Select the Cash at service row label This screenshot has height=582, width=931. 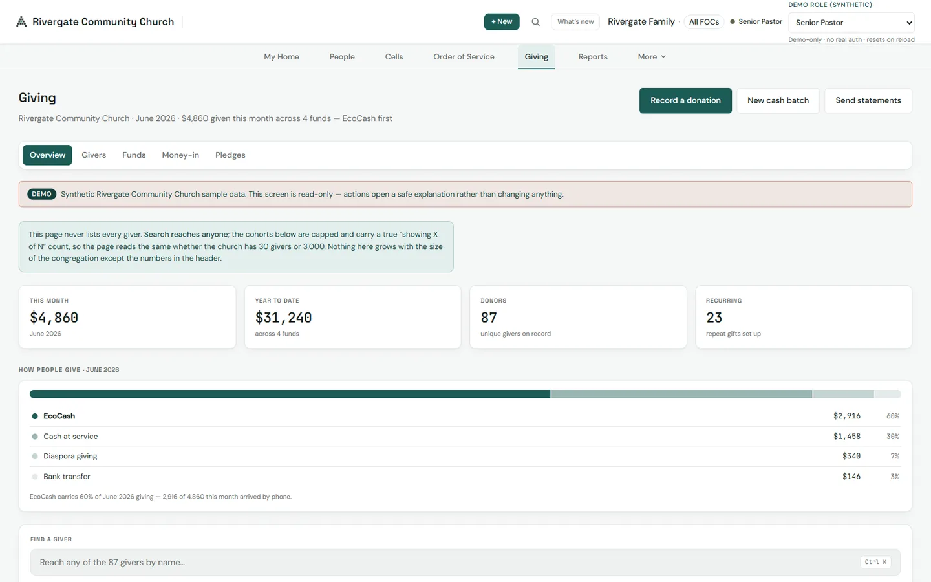pos(70,436)
